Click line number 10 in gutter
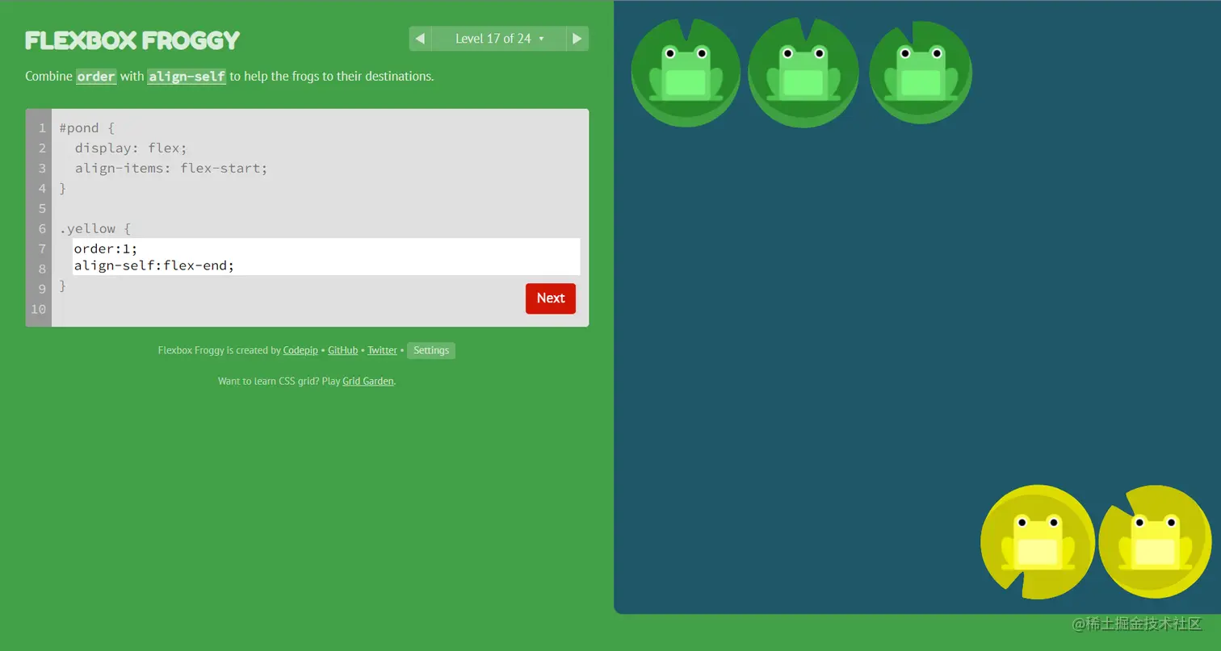Screen dimensions: 1221x651 click(x=39, y=309)
